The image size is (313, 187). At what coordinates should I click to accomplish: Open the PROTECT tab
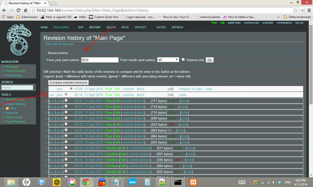tap(140, 27)
